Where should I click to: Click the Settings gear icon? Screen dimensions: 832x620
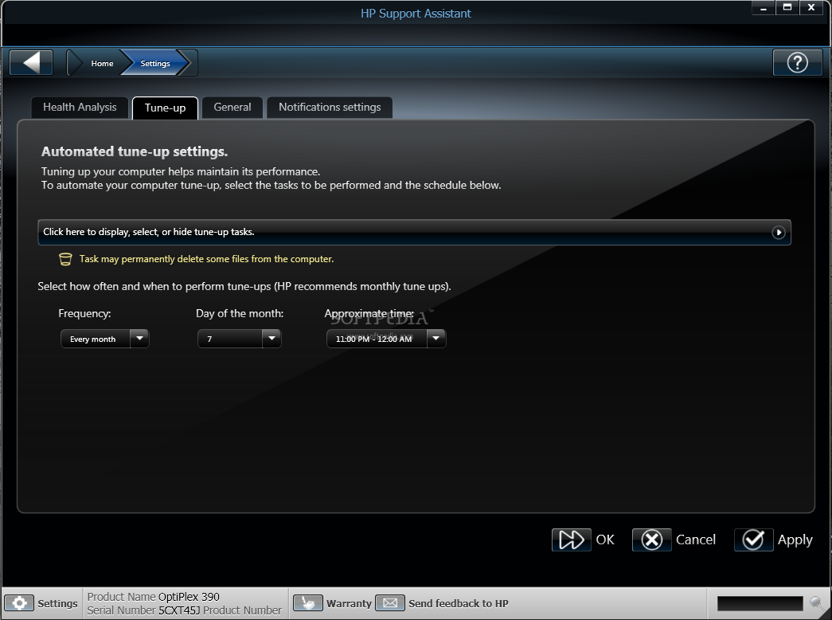[x=19, y=603]
